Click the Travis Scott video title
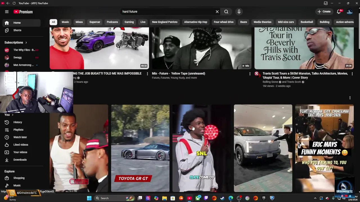This screenshot has height=202, width=360. point(305,75)
